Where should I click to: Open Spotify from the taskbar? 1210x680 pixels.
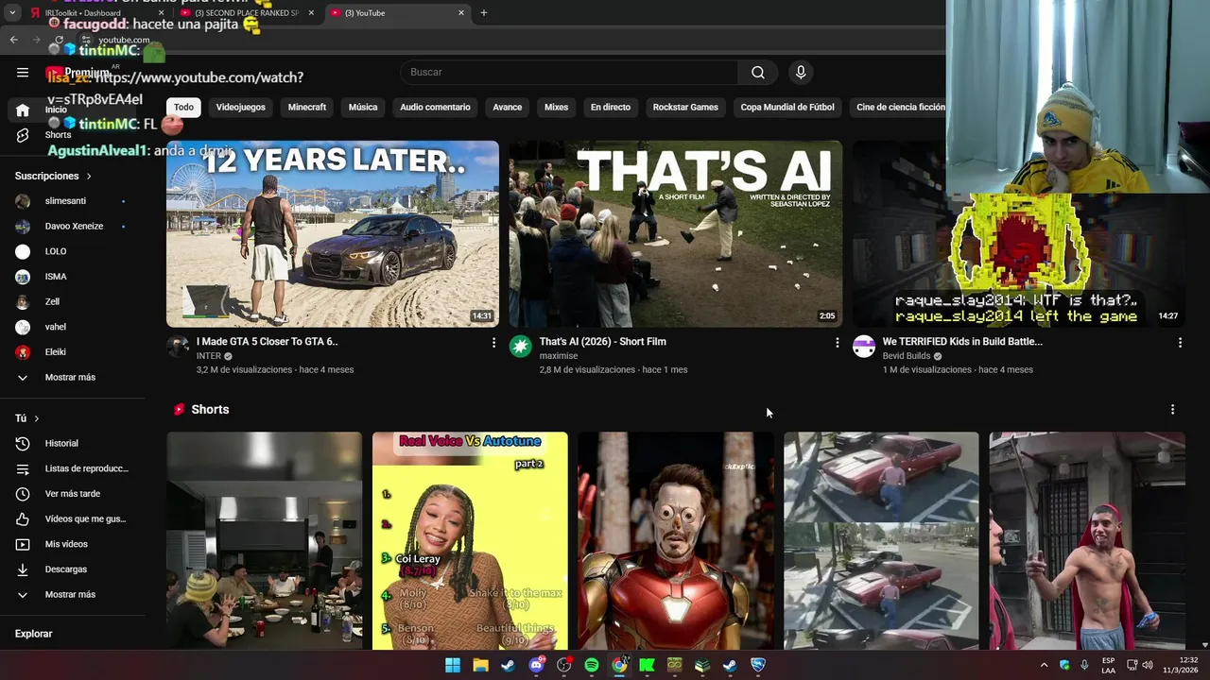[592, 665]
